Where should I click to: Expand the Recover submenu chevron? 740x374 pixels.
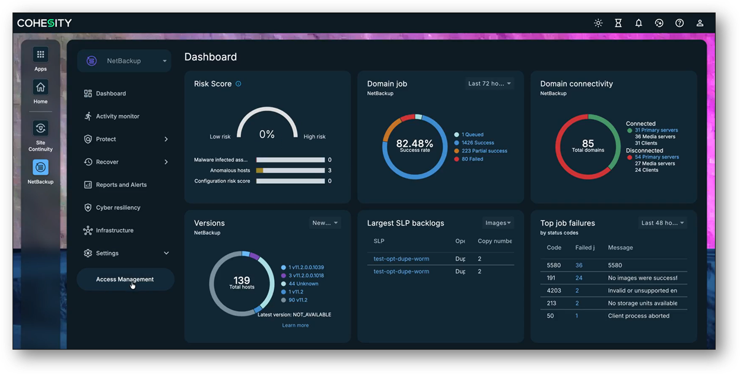pos(166,162)
